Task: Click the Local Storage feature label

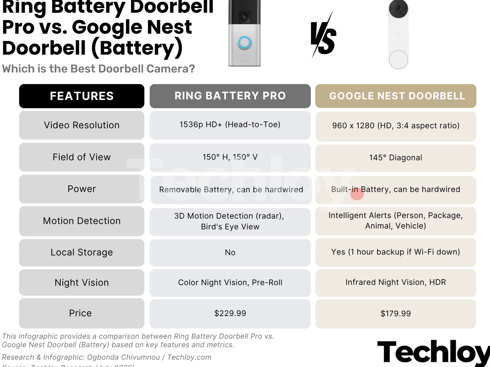Action: click(82, 252)
